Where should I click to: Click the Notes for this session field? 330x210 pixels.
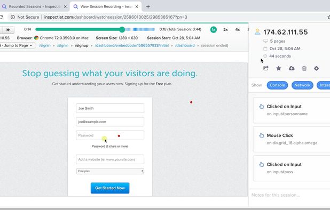(x=289, y=195)
